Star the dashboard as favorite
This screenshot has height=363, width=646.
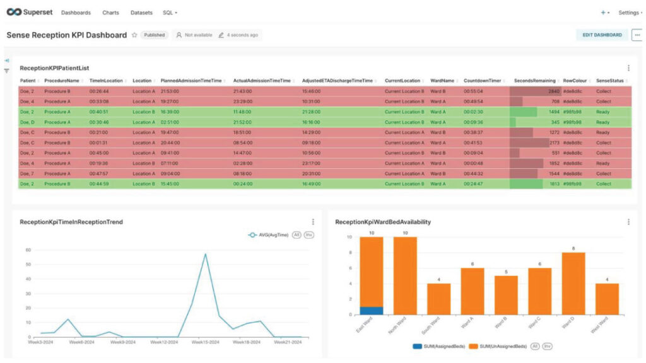point(134,35)
